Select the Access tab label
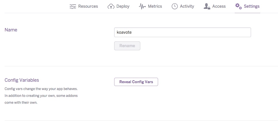This screenshot has width=278, height=122. 219,6
